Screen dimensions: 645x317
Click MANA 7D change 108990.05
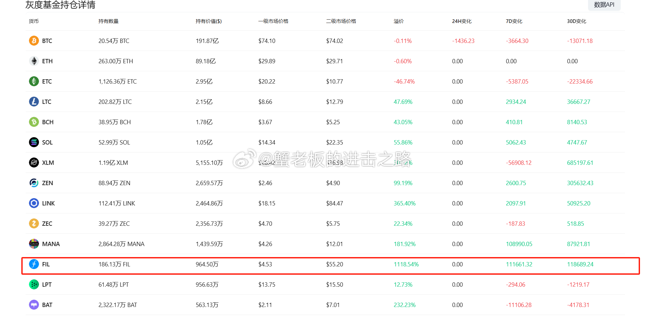519,244
